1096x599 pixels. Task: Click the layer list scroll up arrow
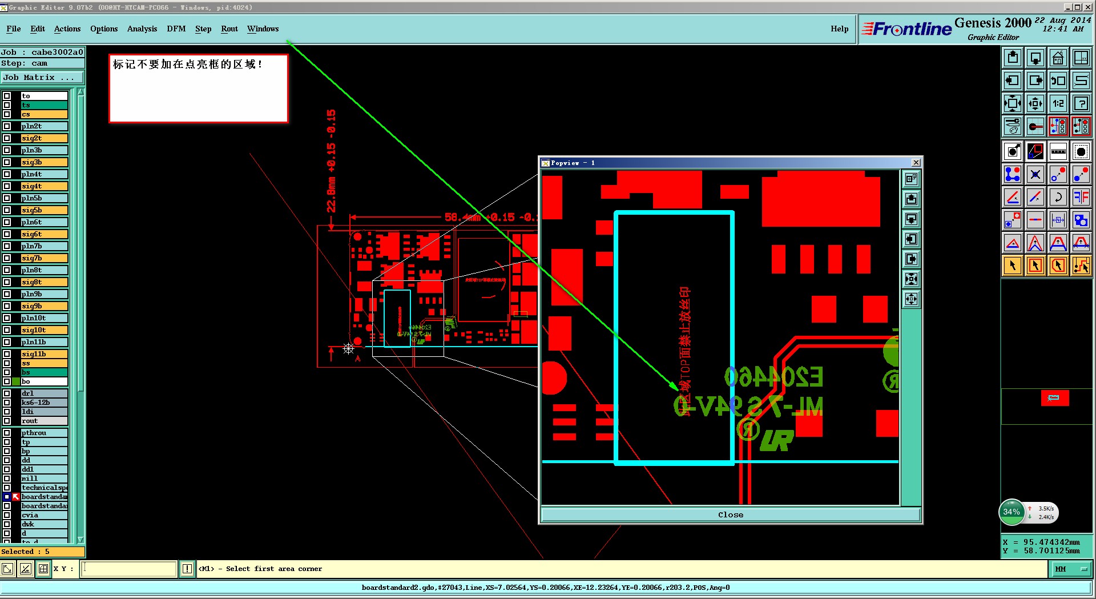pyautogui.click(x=80, y=92)
